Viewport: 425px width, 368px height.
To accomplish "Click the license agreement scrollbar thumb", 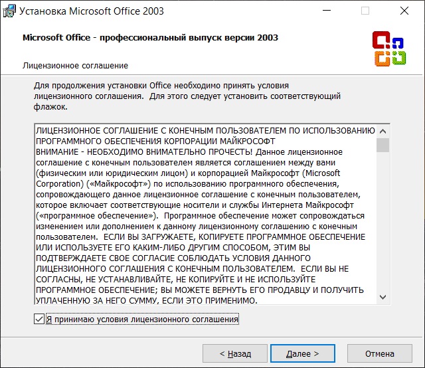I will click(x=382, y=145).
